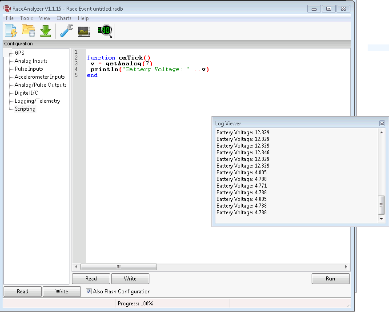Click the println Battery Voltage code line
The image size is (389, 312).
(149, 69)
